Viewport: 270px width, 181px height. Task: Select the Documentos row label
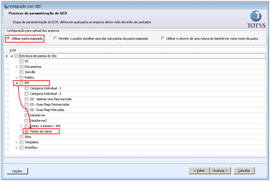pyautogui.click(x=33, y=67)
